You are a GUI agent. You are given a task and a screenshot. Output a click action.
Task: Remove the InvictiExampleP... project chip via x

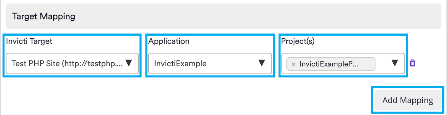click(x=293, y=64)
